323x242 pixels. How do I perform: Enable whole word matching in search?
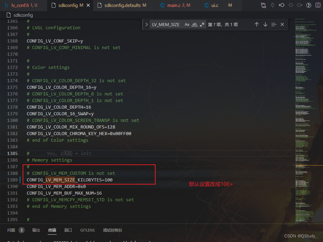coord(194,24)
